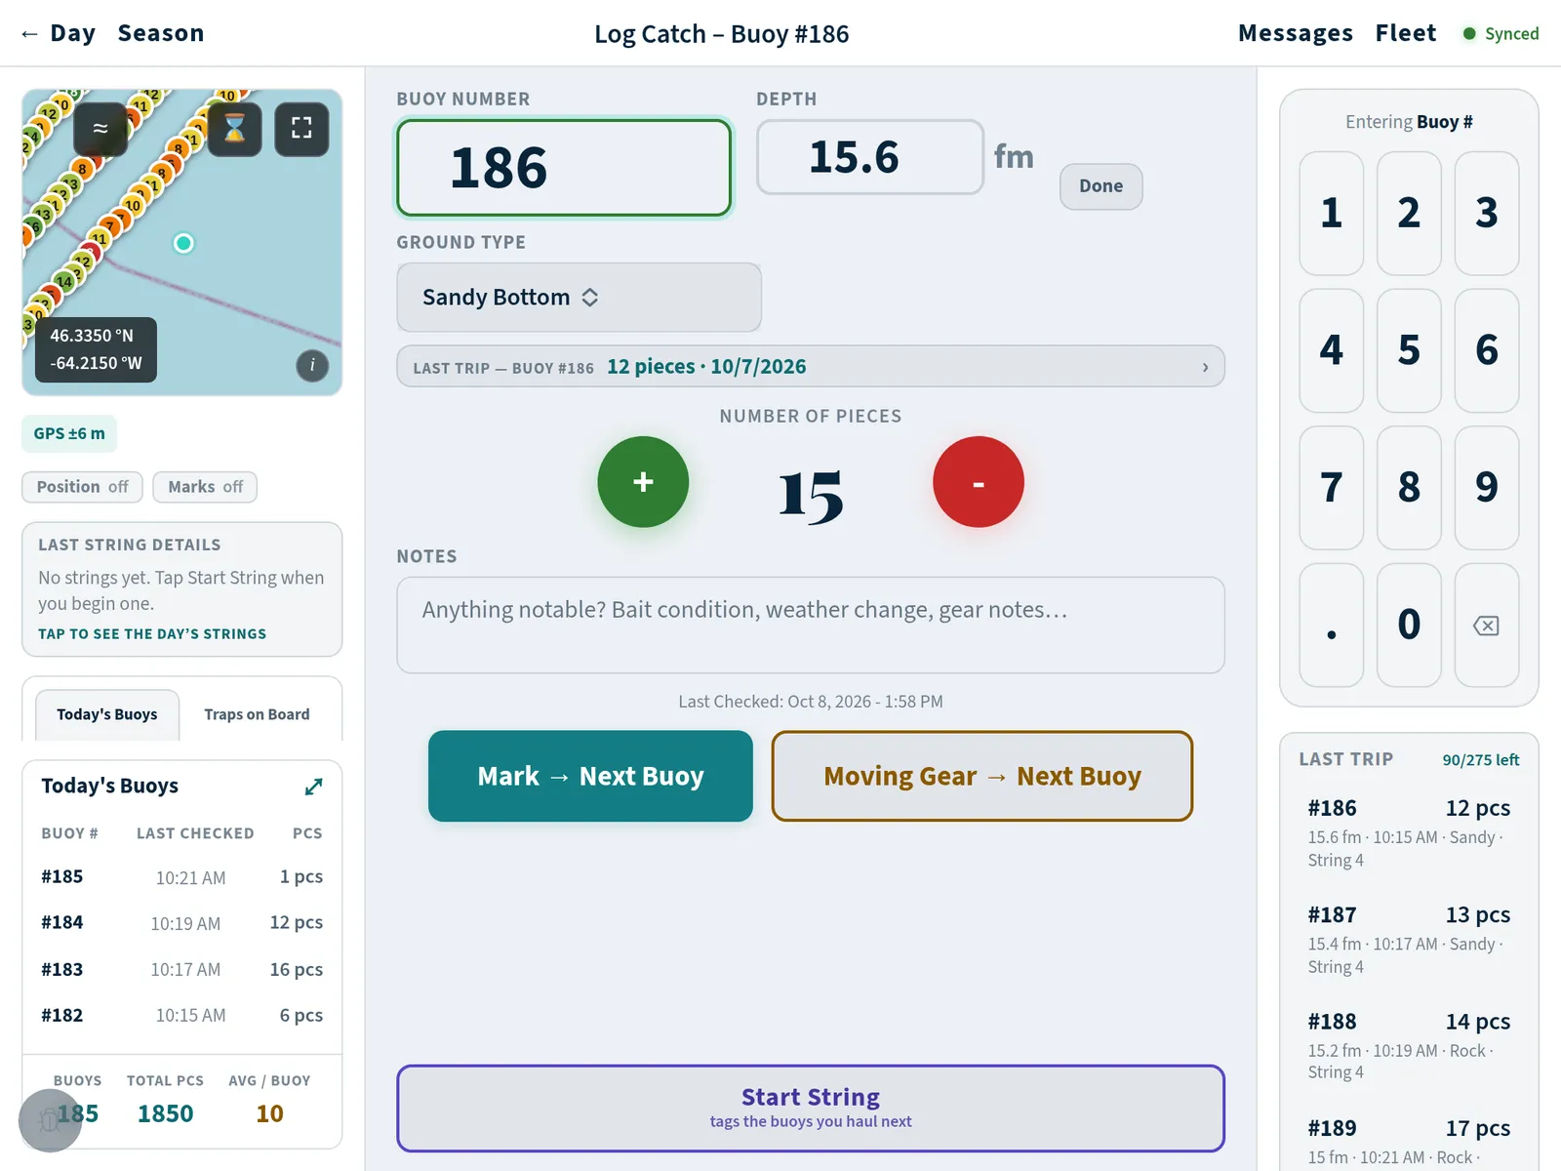Switch to Traps on Board tab
The image size is (1561, 1171).
coord(257,714)
